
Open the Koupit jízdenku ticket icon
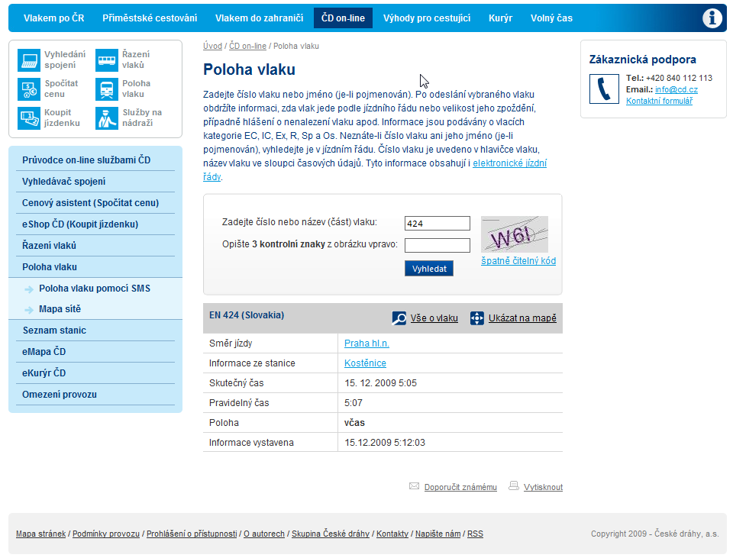point(29,118)
